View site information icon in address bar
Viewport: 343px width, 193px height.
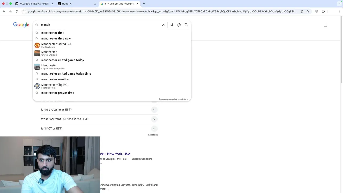coord(24,11)
